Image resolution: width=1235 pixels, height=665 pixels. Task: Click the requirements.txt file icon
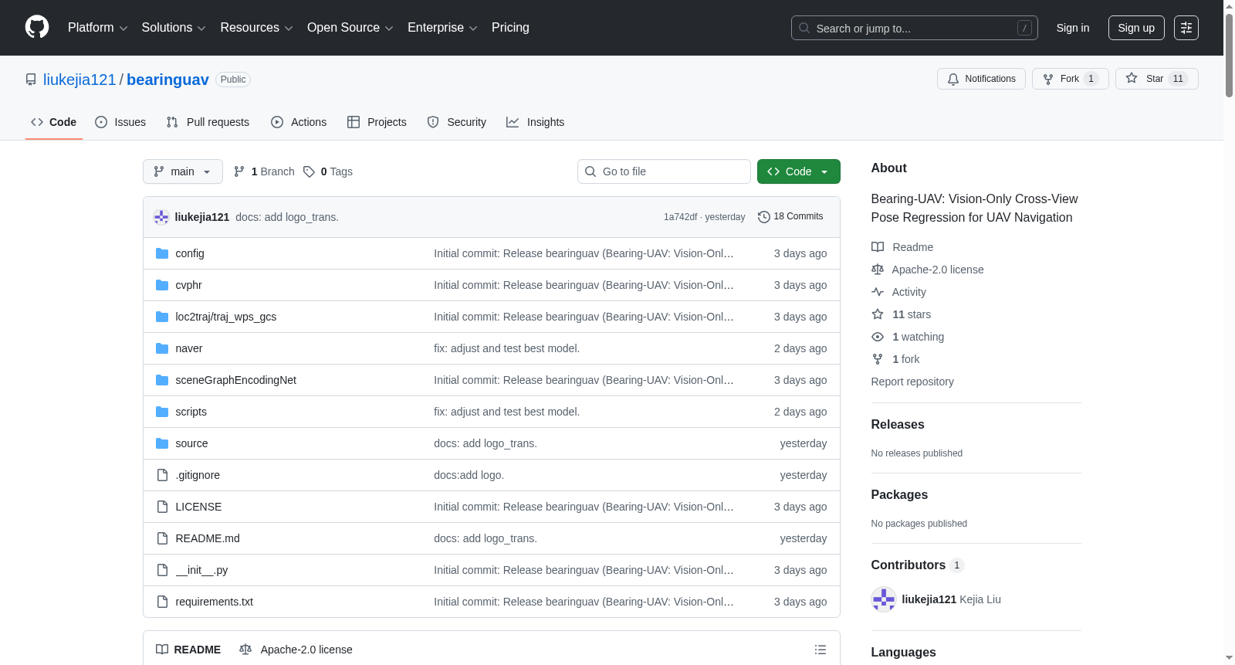162,602
